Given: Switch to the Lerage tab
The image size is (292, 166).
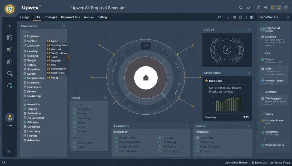Looking at the screenshot, I should click(x=25, y=17).
